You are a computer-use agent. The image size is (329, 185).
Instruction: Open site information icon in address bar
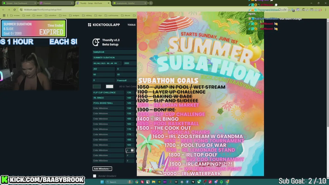click(x=21, y=10)
